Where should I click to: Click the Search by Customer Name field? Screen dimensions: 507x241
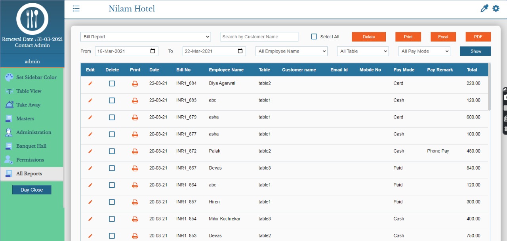pyautogui.click(x=259, y=37)
